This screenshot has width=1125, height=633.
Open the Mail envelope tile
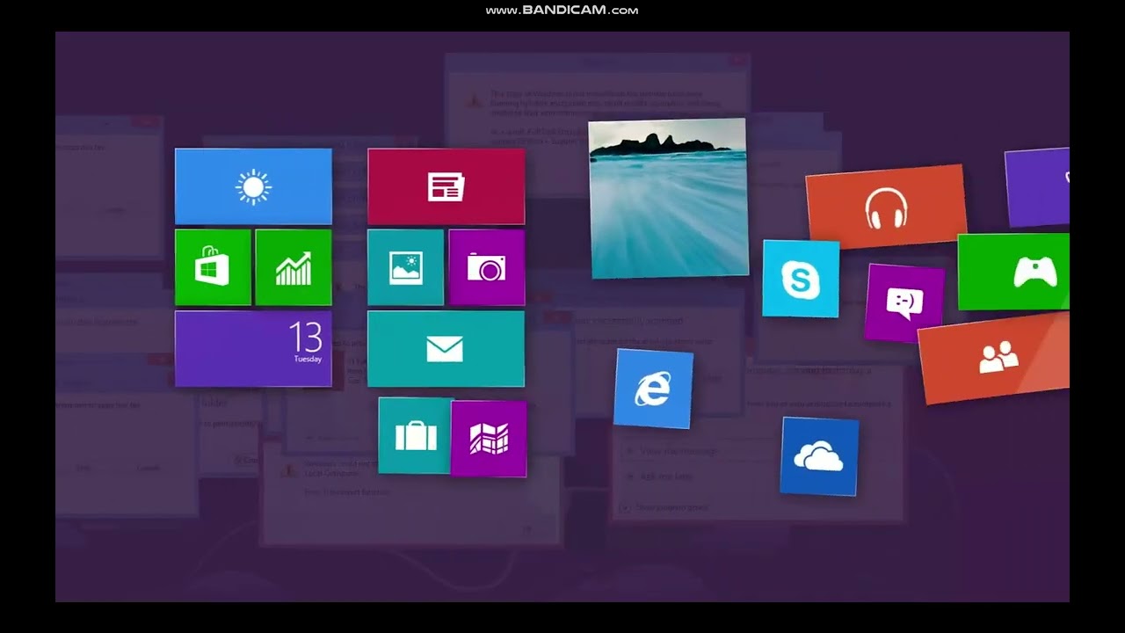click(446, 348)
